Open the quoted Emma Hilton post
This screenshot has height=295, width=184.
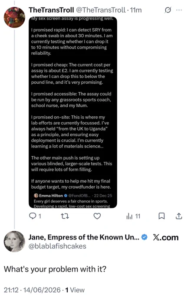point(73,200)
